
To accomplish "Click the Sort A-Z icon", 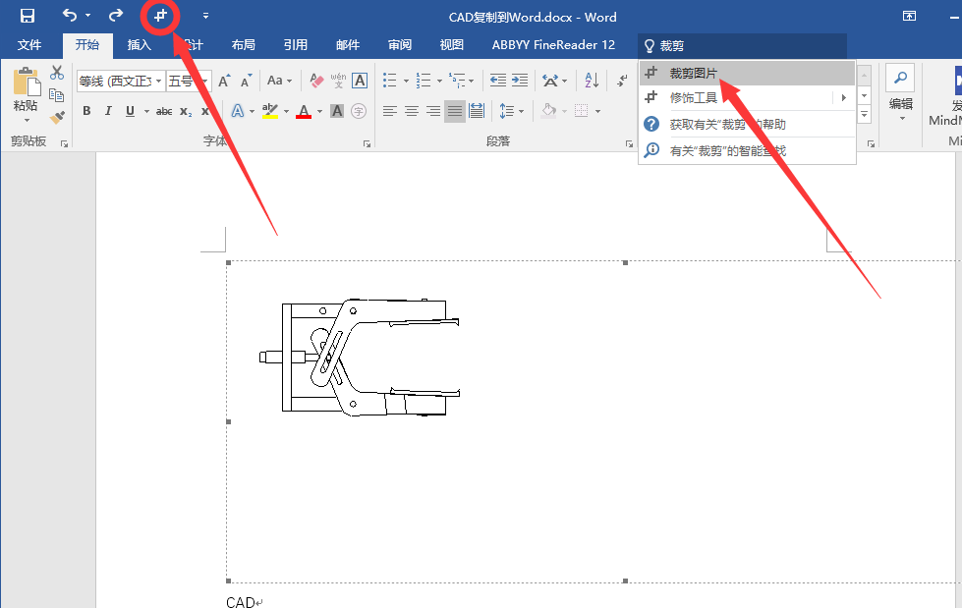I will (592, 81).
